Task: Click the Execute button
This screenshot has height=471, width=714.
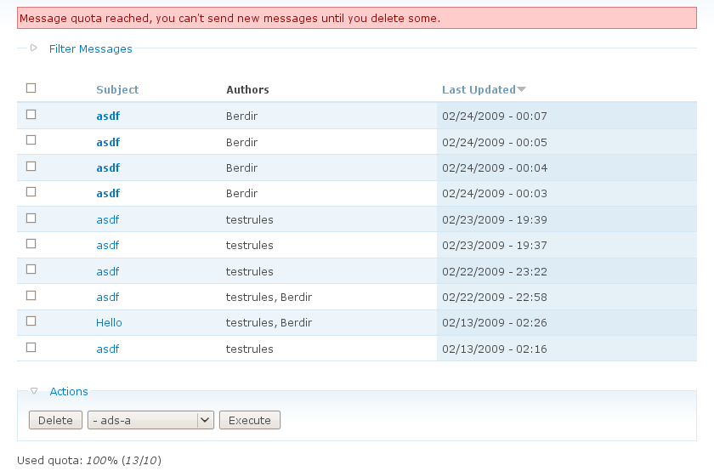Action: click(250, 420)
